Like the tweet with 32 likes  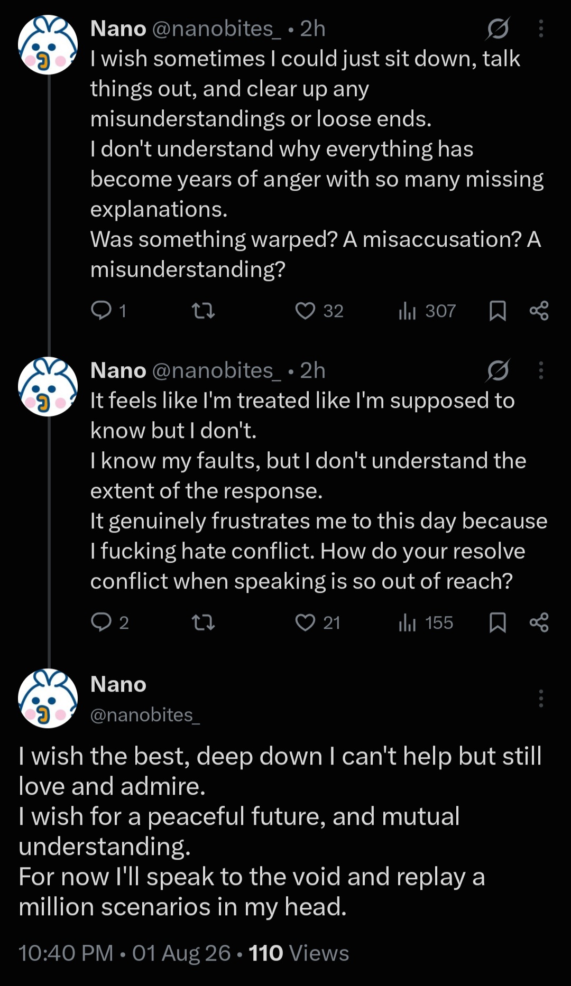pos(319,311)
